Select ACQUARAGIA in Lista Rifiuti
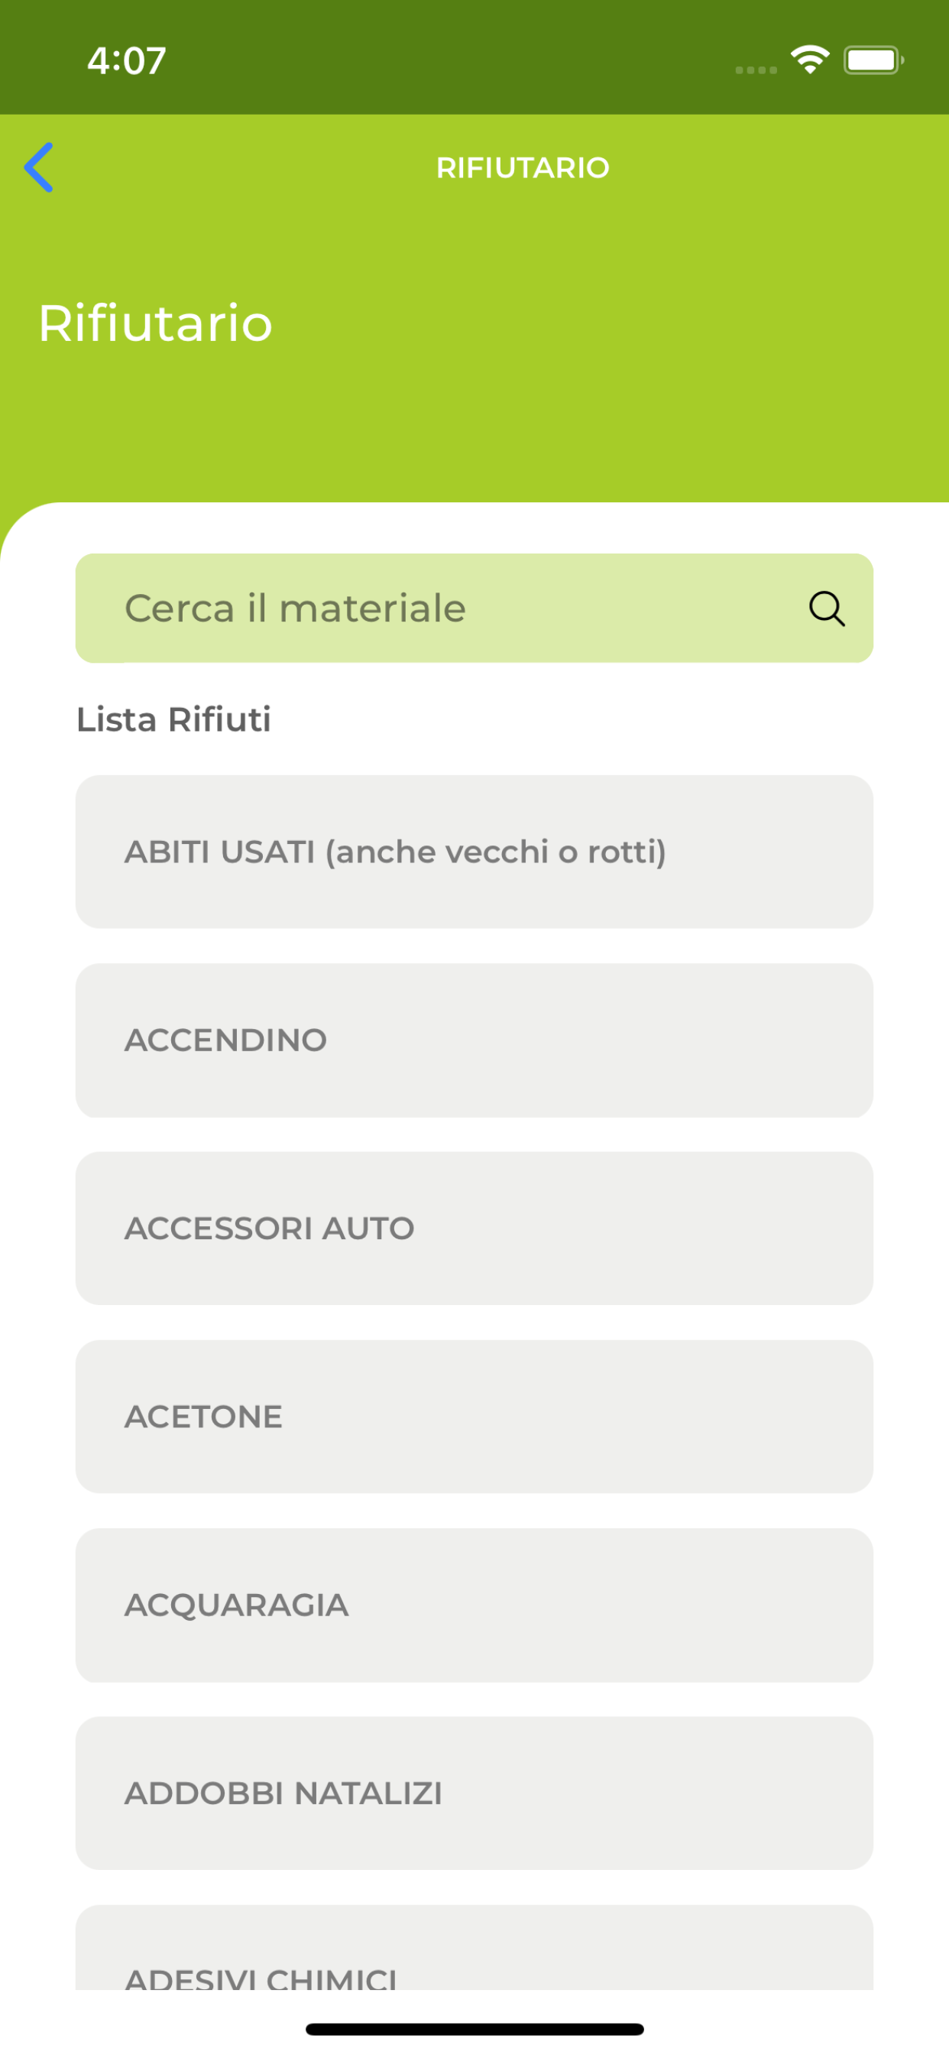This screenshot has width=949, height=2055. [474, 1604]
